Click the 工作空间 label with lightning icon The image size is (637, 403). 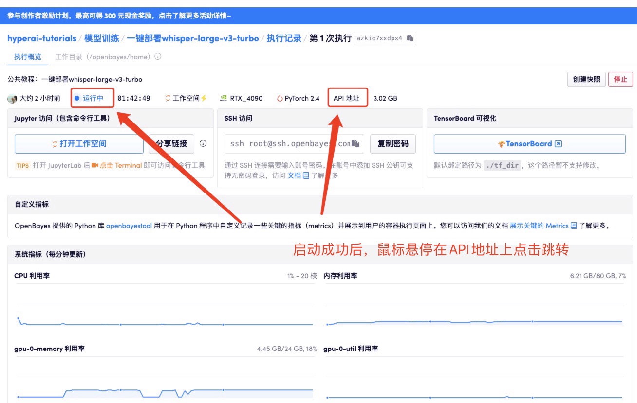(x=186, y=98)
